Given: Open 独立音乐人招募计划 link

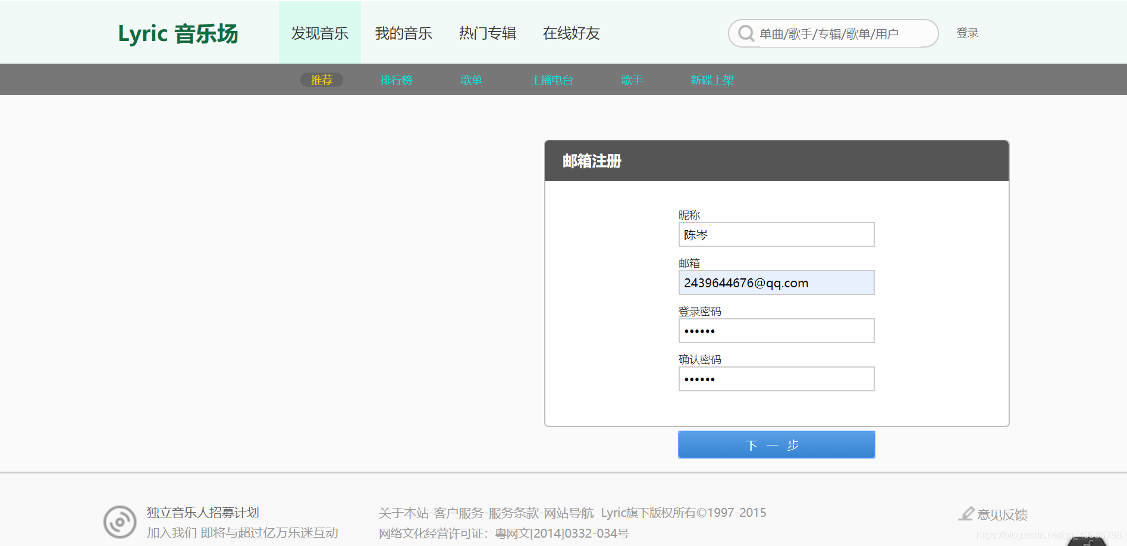Looking at the screenshot, I should pyautogui.click(x=203, y=512).
